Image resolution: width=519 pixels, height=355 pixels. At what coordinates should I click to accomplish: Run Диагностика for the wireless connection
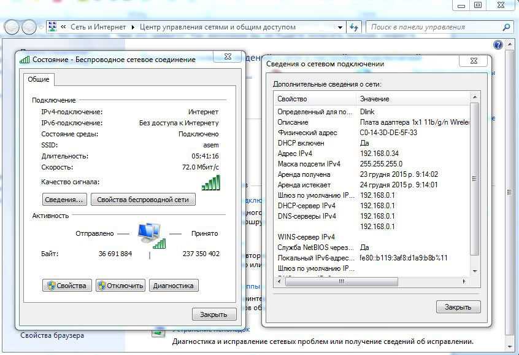(174, 286)
